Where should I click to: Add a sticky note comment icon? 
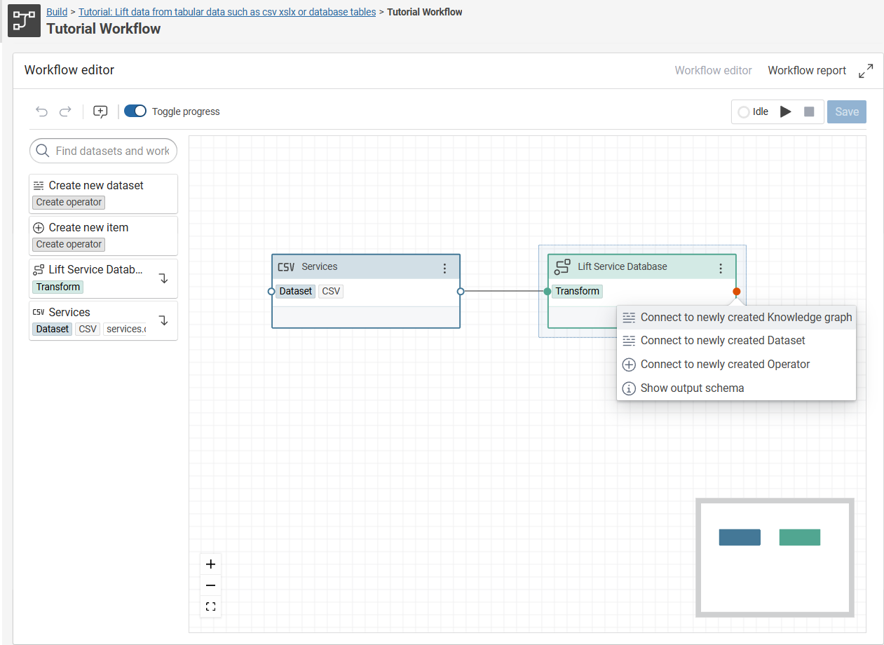click(100, 111)
